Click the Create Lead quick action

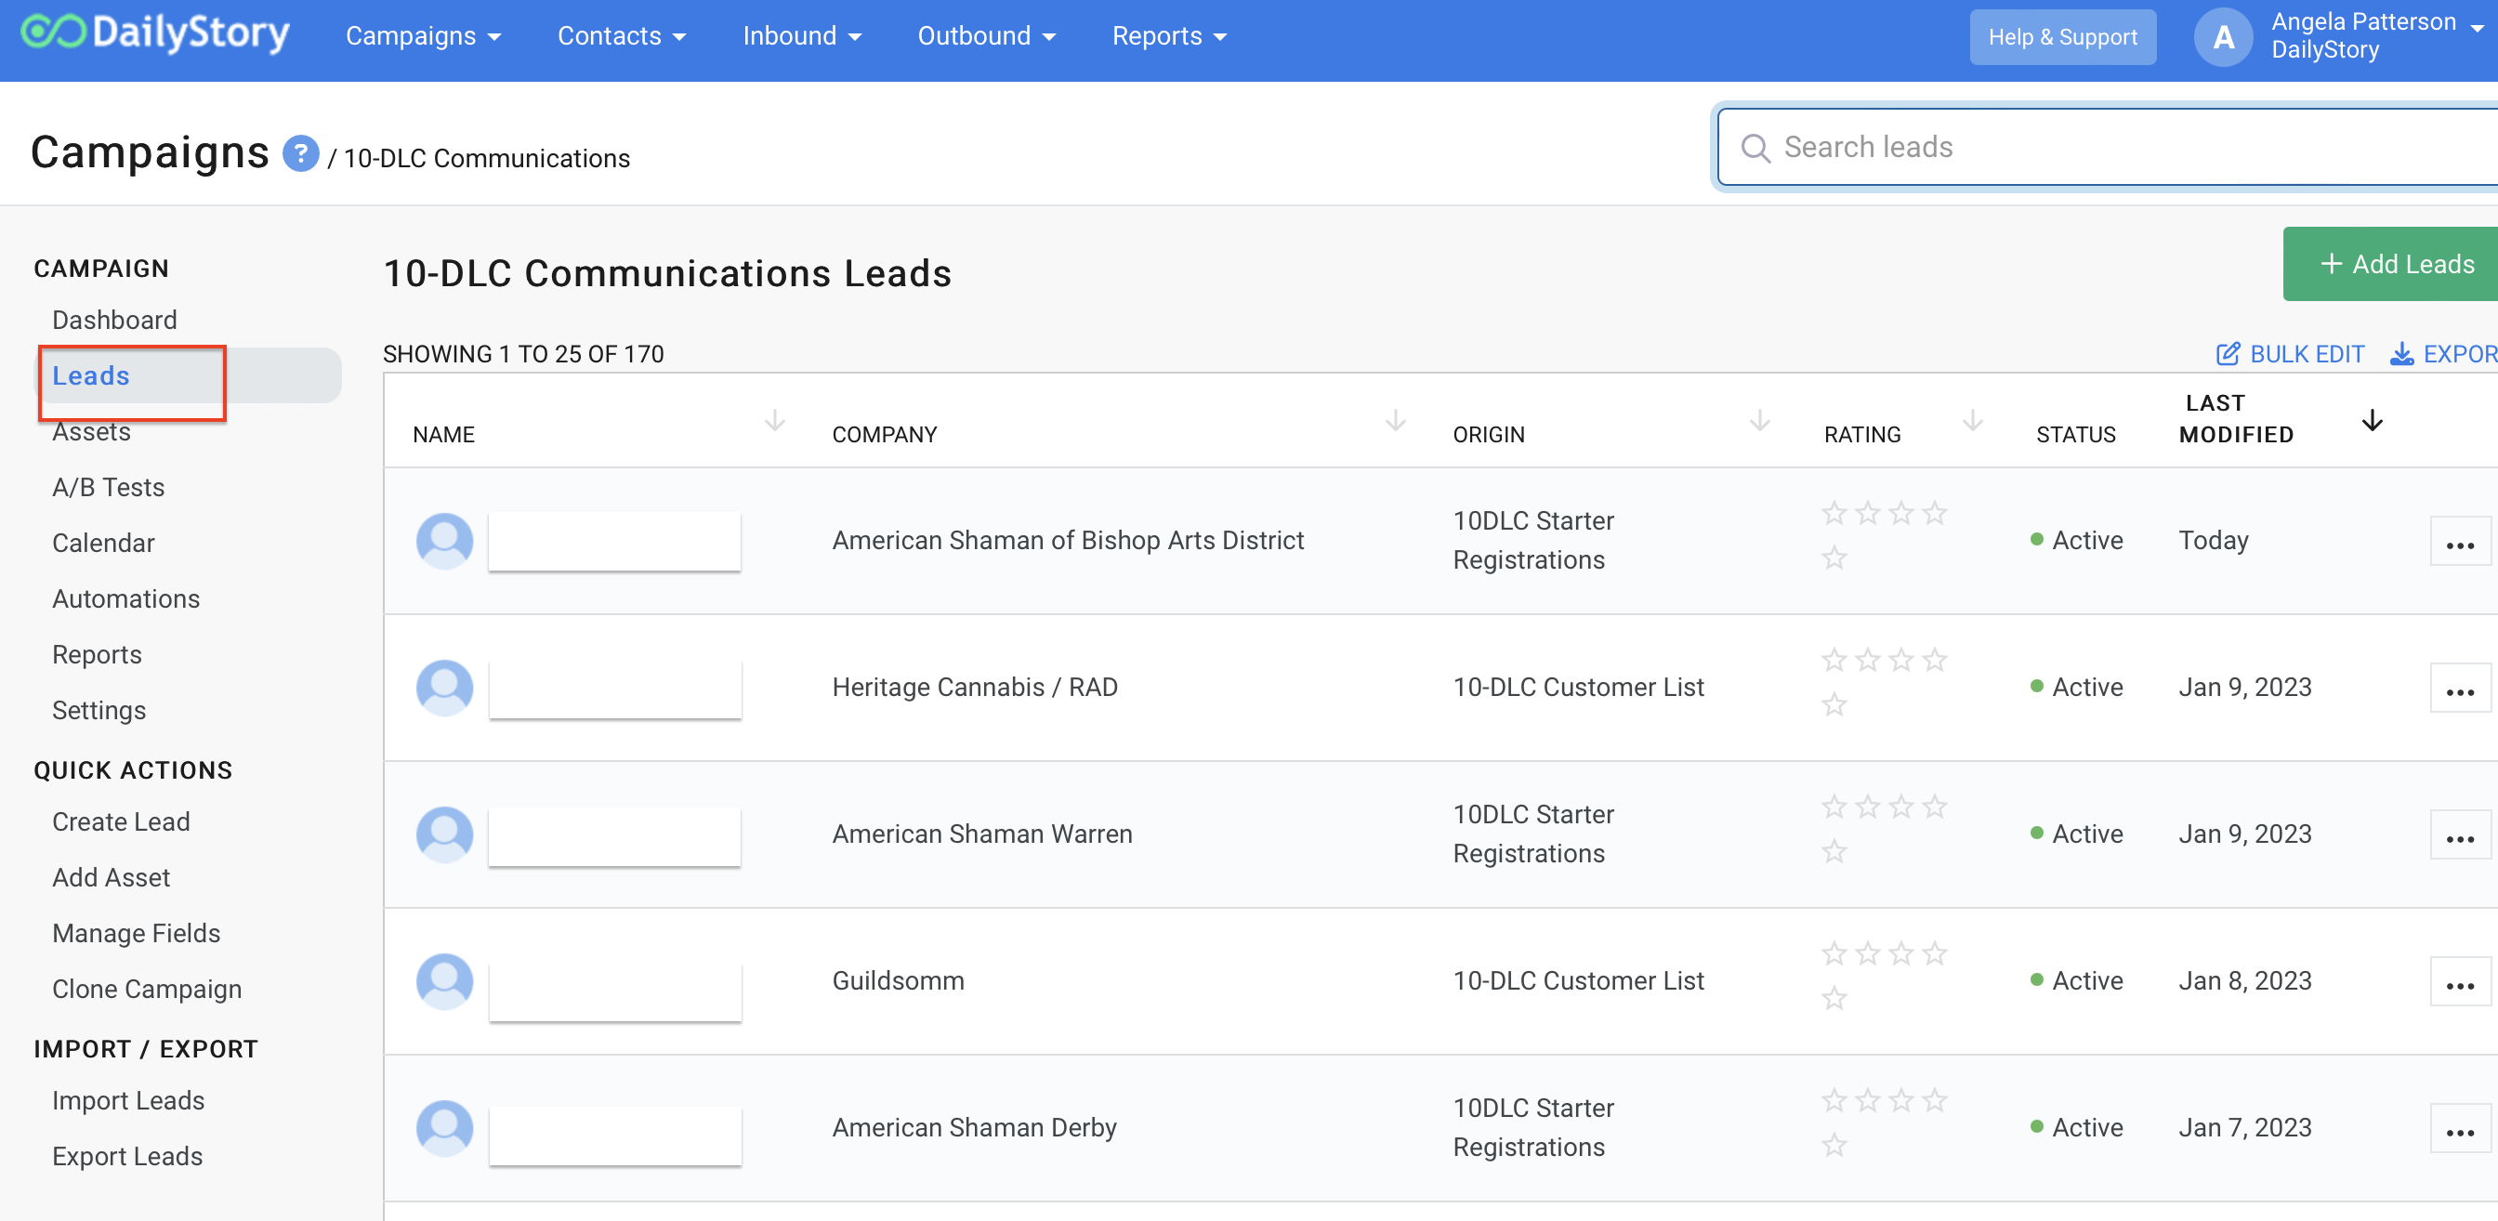click(x=121, y=822)
